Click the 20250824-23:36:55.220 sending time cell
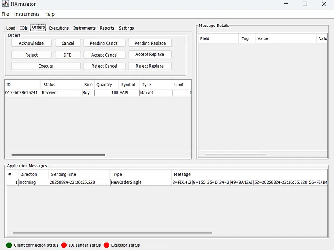Screen dimensions: 334x250 79,182
